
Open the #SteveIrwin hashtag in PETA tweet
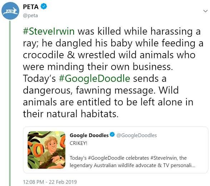(49, 31)
